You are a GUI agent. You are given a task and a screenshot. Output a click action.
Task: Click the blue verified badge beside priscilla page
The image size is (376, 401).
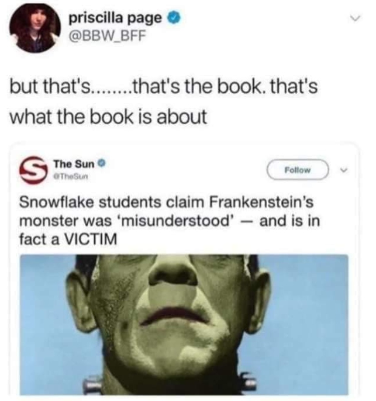click(x=174, y=18)
